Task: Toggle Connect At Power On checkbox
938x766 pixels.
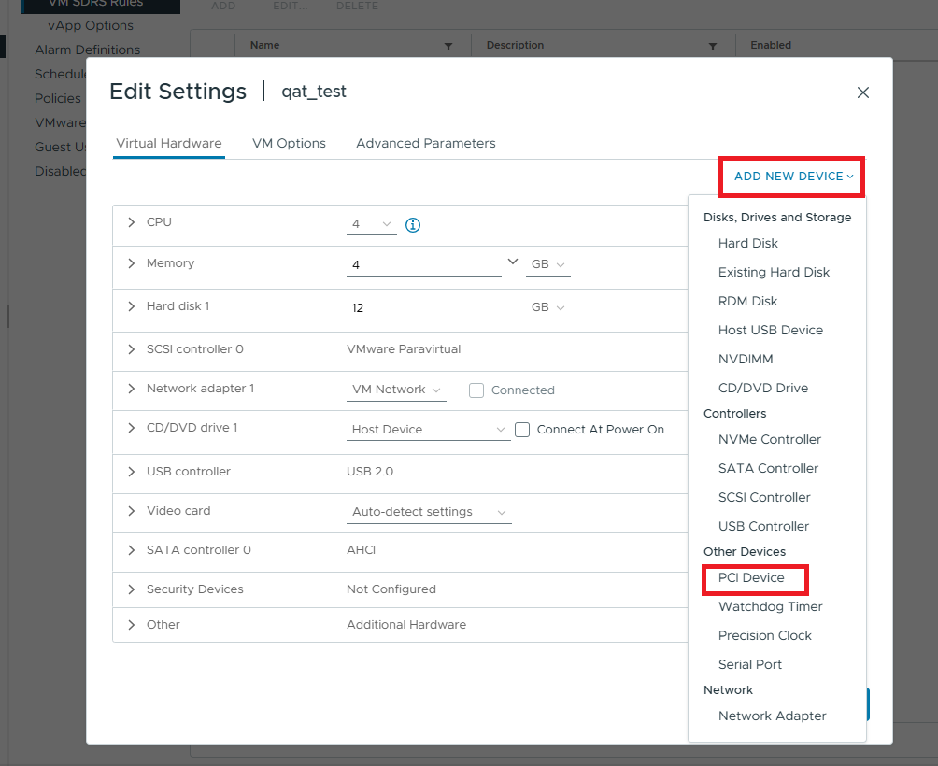Action: click(522, 430)
